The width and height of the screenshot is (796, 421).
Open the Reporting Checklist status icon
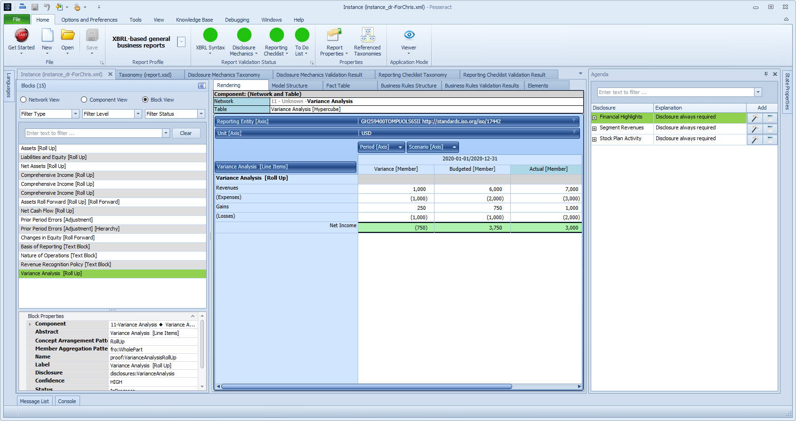coord(276,35)
